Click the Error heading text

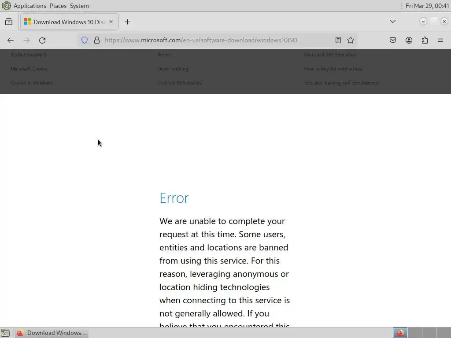pos(174,198)
